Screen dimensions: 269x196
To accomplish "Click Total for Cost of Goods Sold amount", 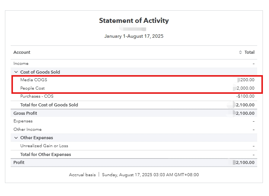I will pyautogui.click(x=245, y=105).
